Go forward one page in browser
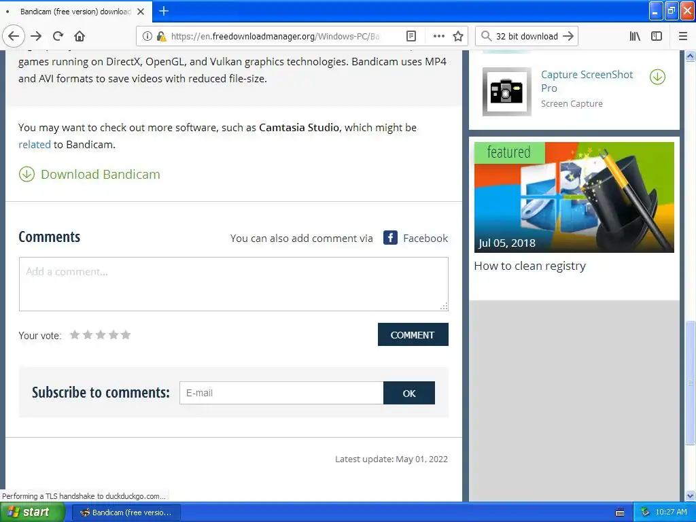Viewport: 696px width, 522px height. pyautogui.click(x=36, y=37)
